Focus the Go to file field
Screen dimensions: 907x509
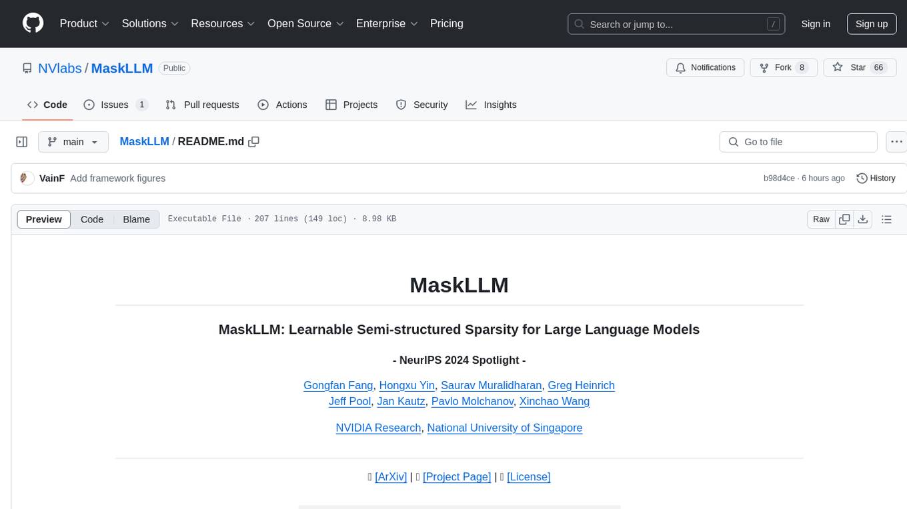tap(798, 142)
